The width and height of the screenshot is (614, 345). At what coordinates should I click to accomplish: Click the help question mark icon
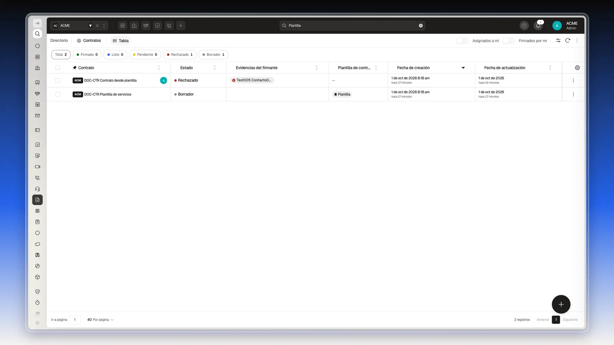(524, 26)
